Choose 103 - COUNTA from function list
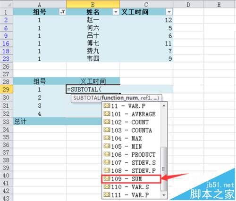 click(x=131, y=130)
